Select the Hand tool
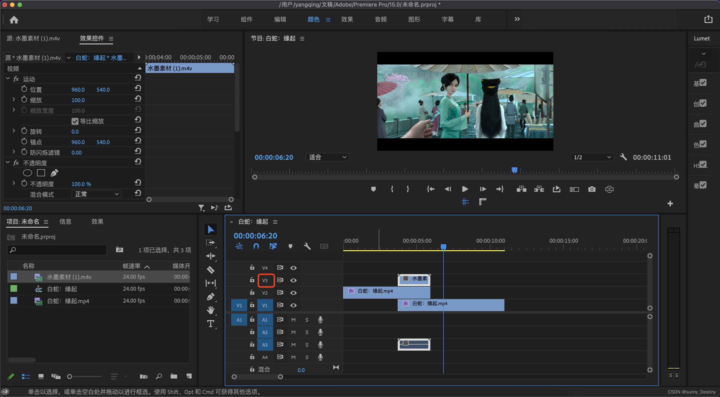720x397 pixels. click(210, 310)
